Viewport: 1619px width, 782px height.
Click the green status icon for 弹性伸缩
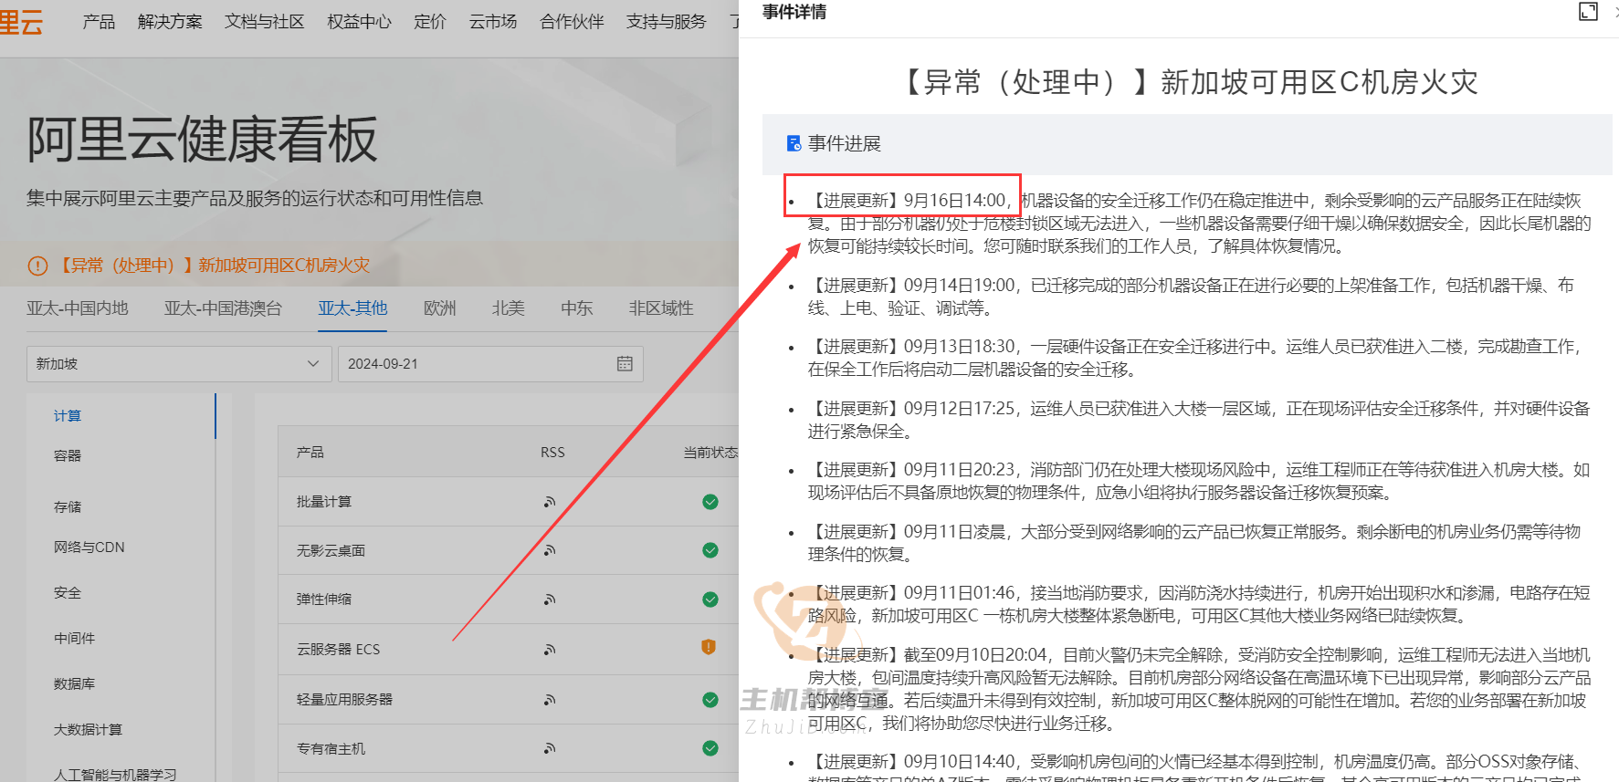coord(710,600)
